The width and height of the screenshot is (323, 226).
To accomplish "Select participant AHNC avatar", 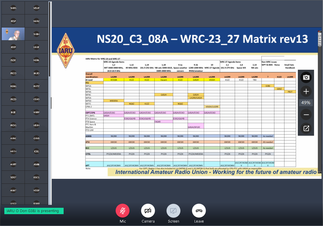I will [x=13, y=138].
